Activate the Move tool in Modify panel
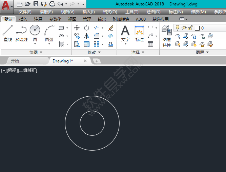 pos(77,28)
